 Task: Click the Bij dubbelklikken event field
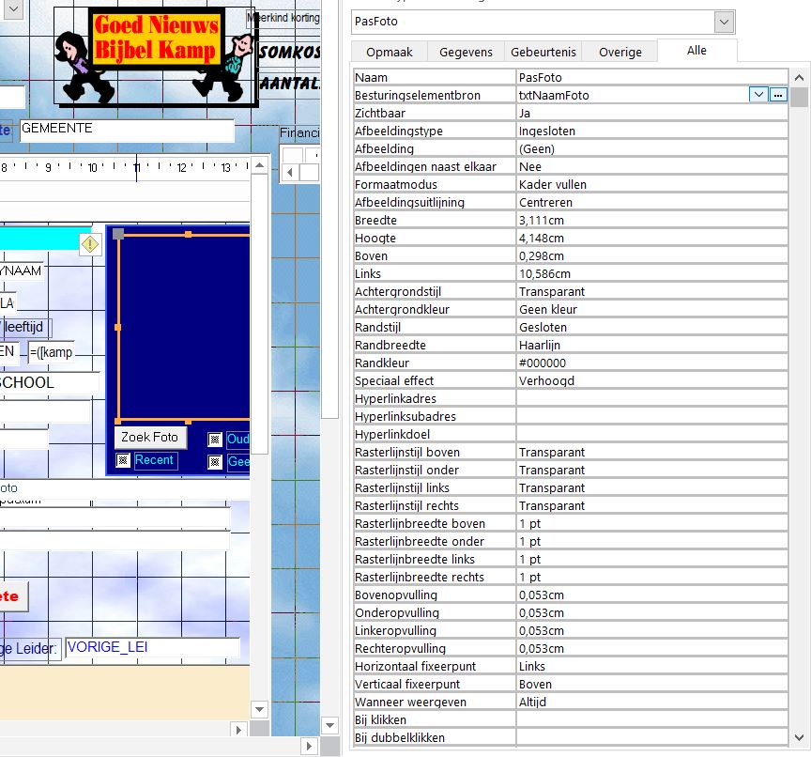(651, 737)
